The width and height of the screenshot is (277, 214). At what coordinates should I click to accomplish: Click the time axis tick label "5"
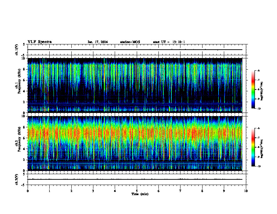point(137,191)
